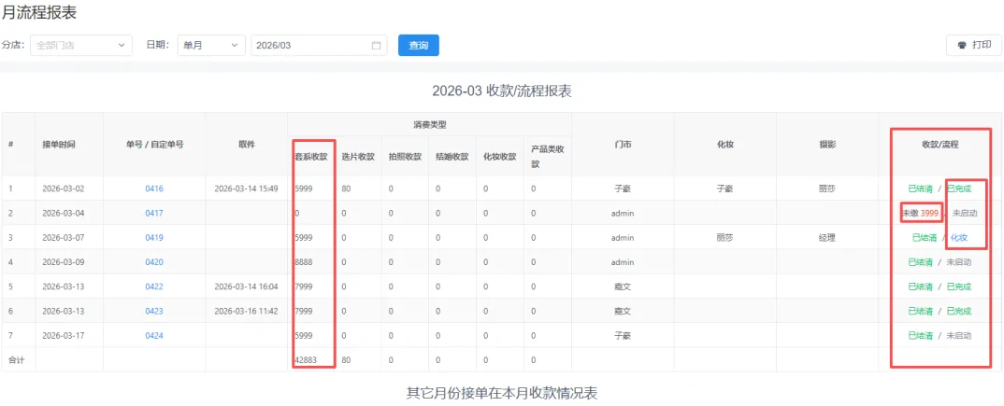Image resolution: width=1004 pixels, height=406 pixels.
Task: Open order number 0416 link
Action: point(154,189)
